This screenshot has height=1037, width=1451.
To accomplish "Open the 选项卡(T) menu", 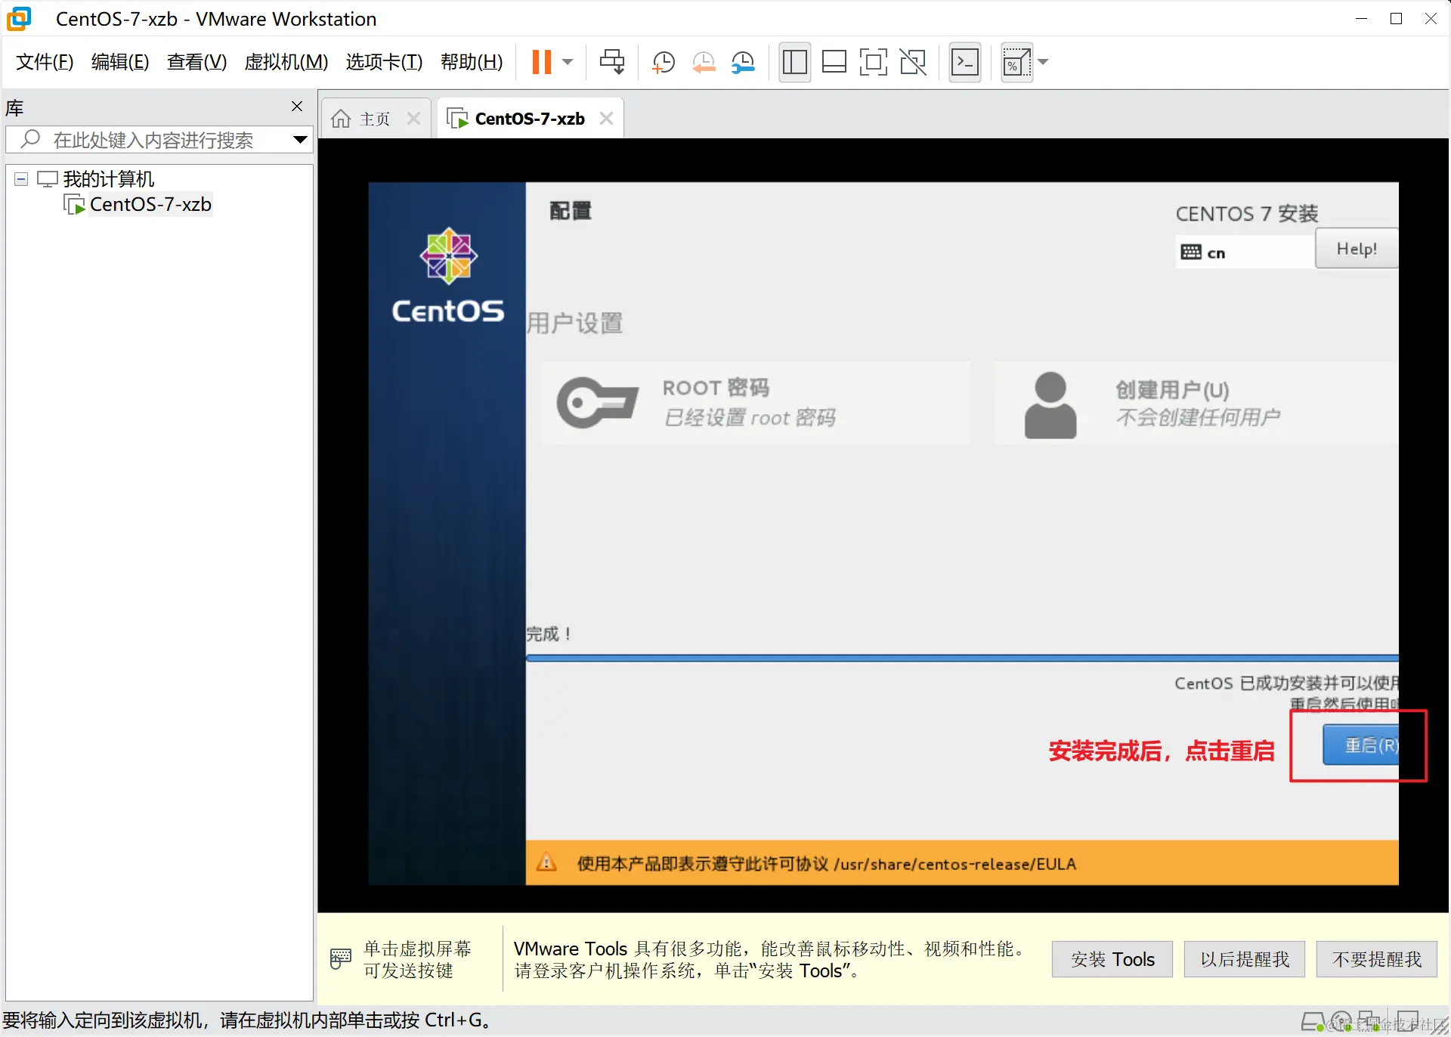I will 384,62.
